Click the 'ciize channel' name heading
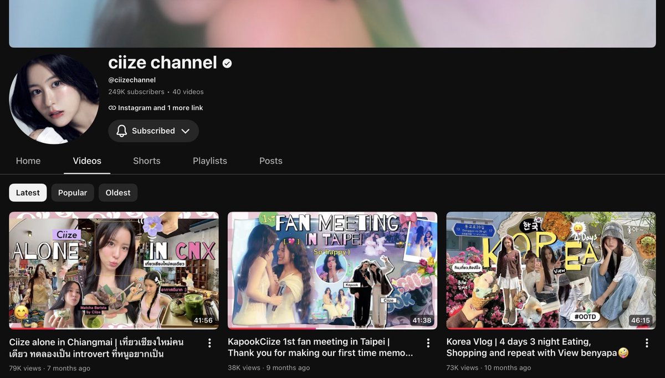Viewport: 665px width, 378px height. (162, 63)
